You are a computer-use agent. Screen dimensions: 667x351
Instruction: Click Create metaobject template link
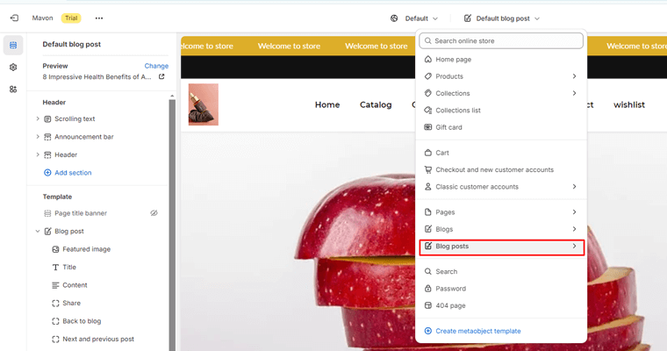pos(477,331)
